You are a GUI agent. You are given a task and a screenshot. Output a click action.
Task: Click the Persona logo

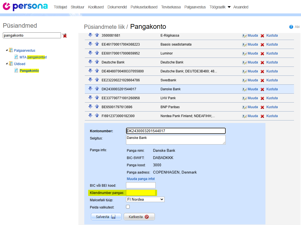[25, 6]
